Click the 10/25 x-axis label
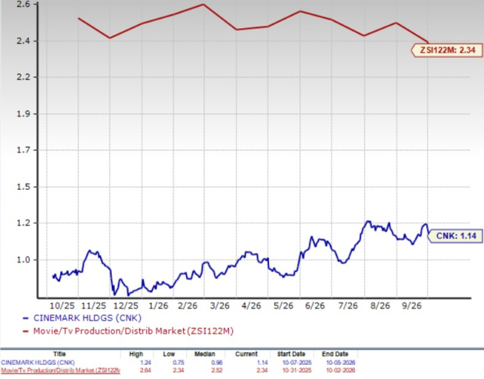484x379 pixels. click(62, 306)
